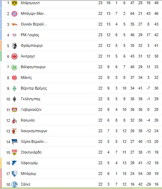Select the Χόφενχαϊμ team name
The height and width of the screenshot is (189, 162).
pos(29,163)
